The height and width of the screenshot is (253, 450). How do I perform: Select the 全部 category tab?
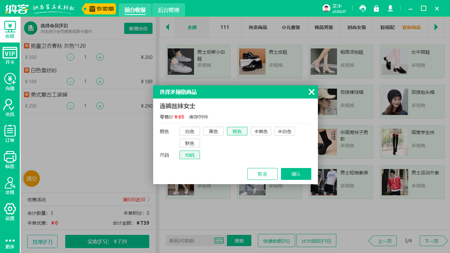click(192, 27)
